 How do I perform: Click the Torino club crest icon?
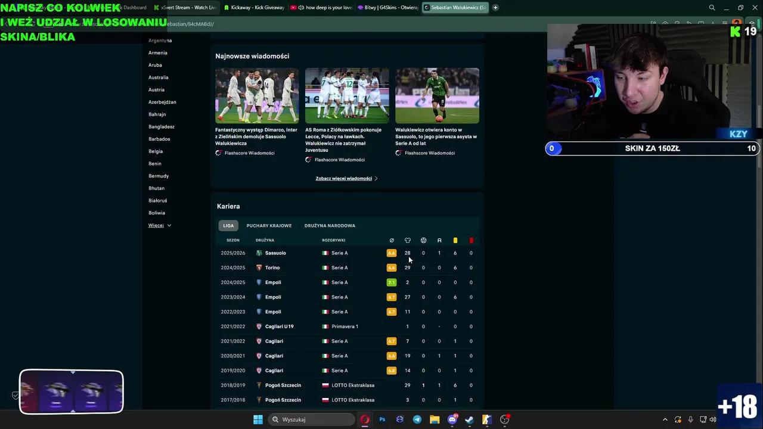click(x=259, y=268)
